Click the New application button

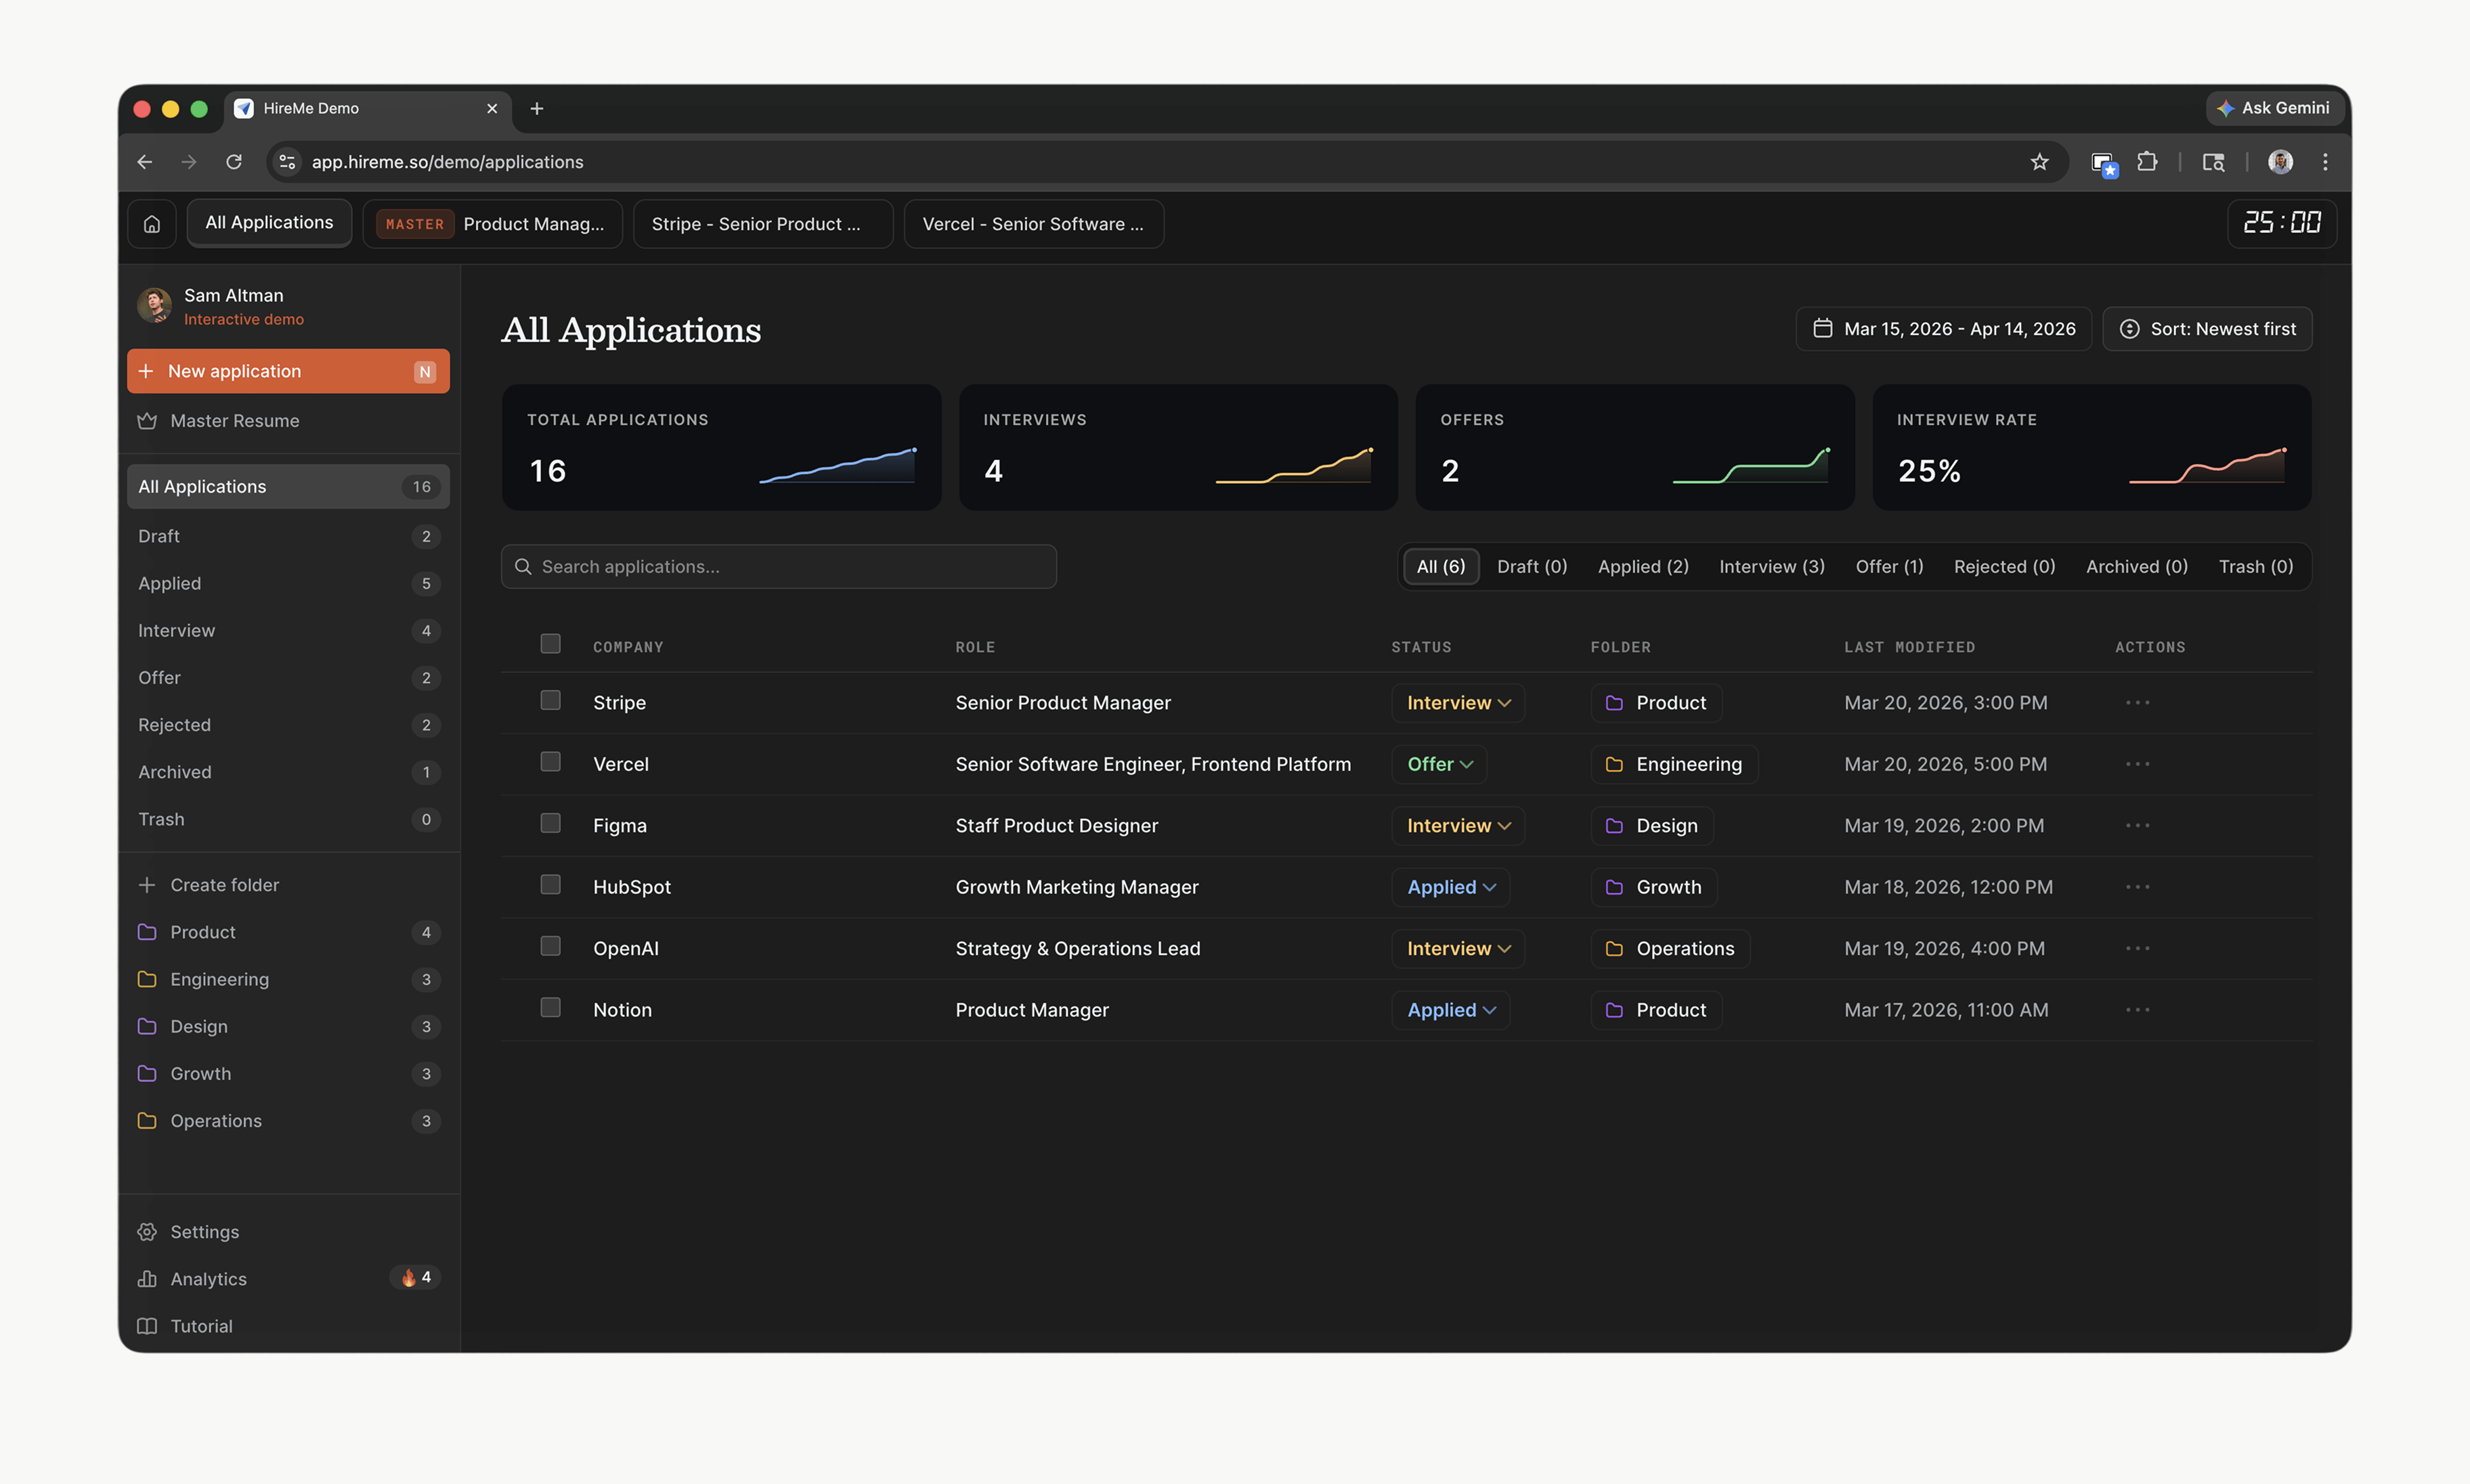(x=288, y=371)
